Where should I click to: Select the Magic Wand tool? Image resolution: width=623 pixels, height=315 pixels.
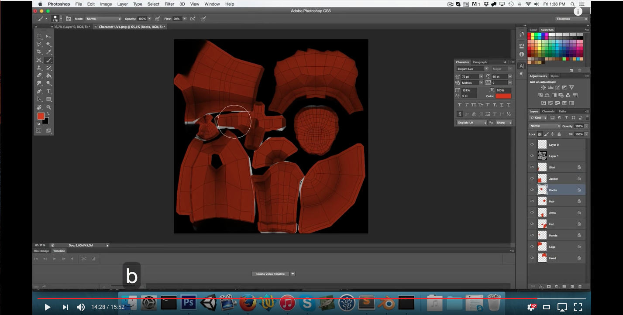pos(49,45)
